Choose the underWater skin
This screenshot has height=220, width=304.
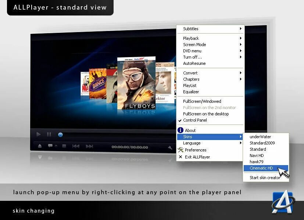click(x=266, y=137)
